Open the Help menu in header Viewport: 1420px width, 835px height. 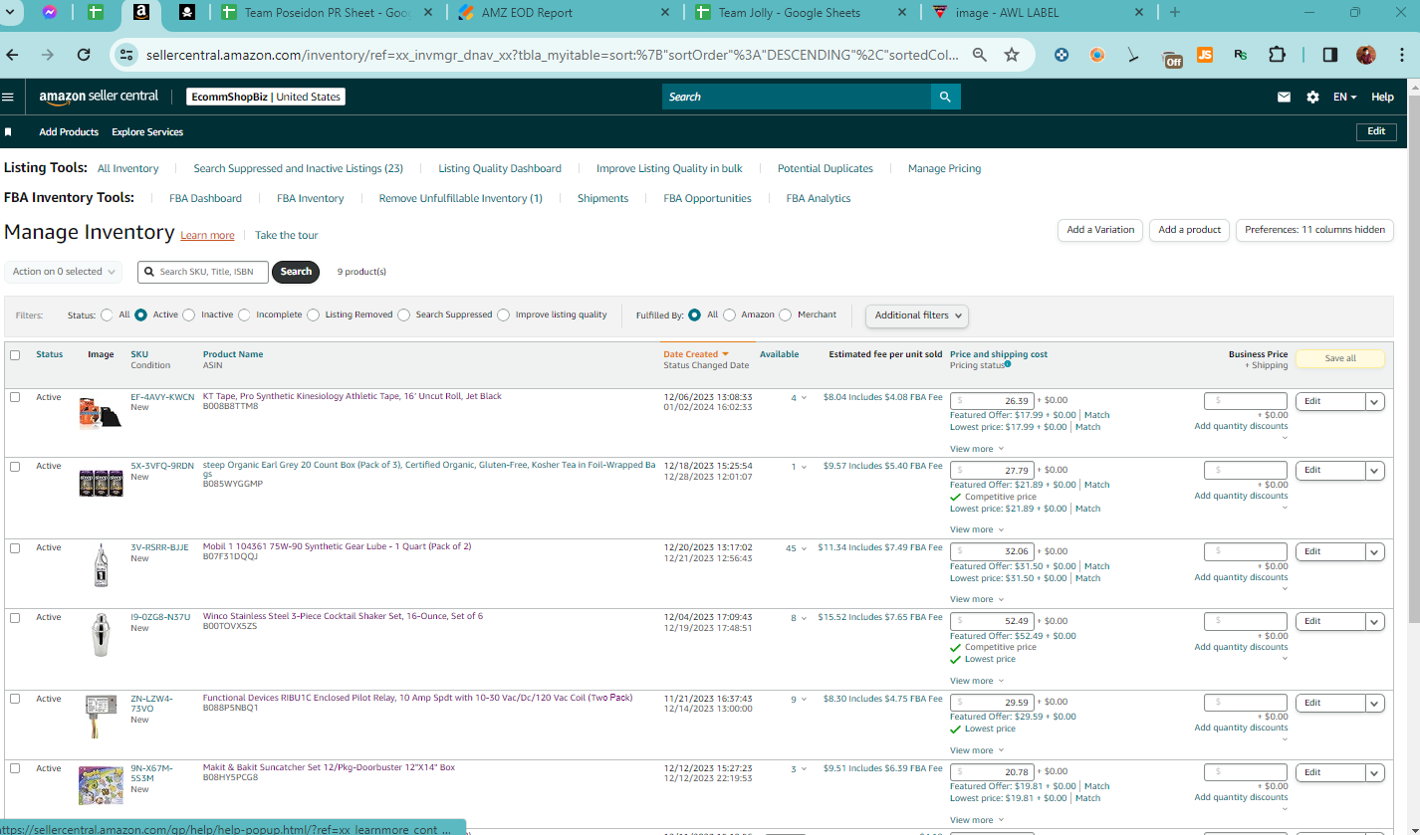tap(1382, 98)
